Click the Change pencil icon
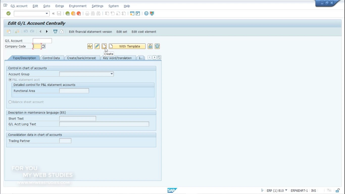Screen dimensions: 345x194 (x=97, y=46)
